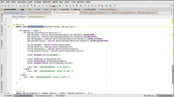Click the Make Project hammer icon
Viewport: 174px width, 97px height.
click(x=47, y=6)
